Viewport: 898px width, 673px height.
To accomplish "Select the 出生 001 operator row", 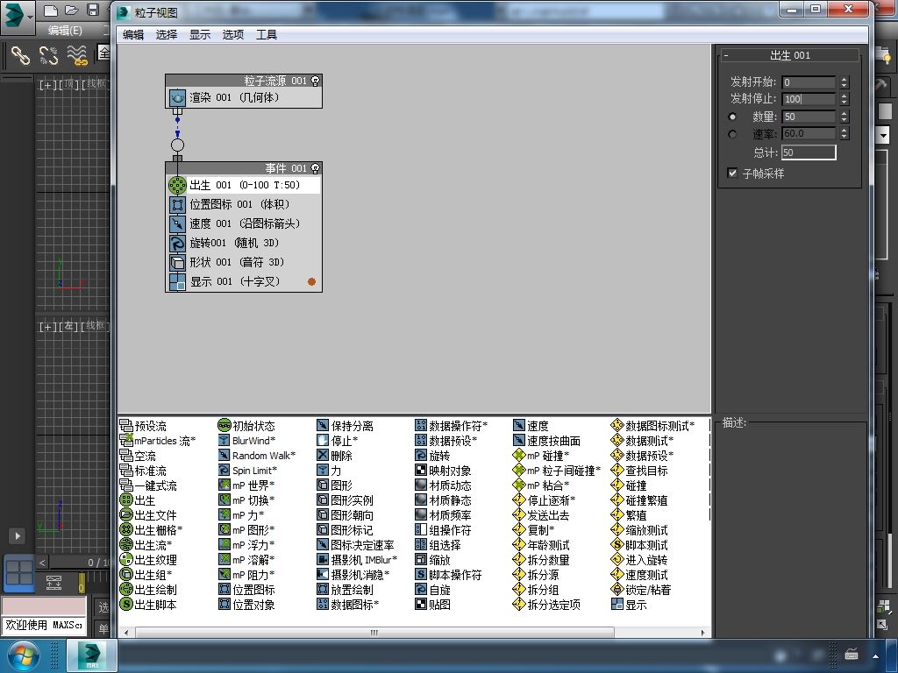I will coord(244,185).
